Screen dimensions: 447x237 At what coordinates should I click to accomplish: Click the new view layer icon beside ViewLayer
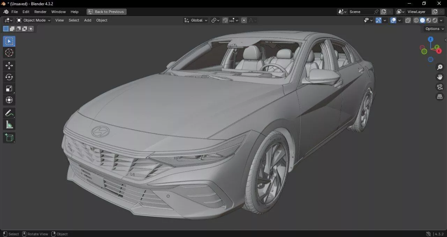435,12
